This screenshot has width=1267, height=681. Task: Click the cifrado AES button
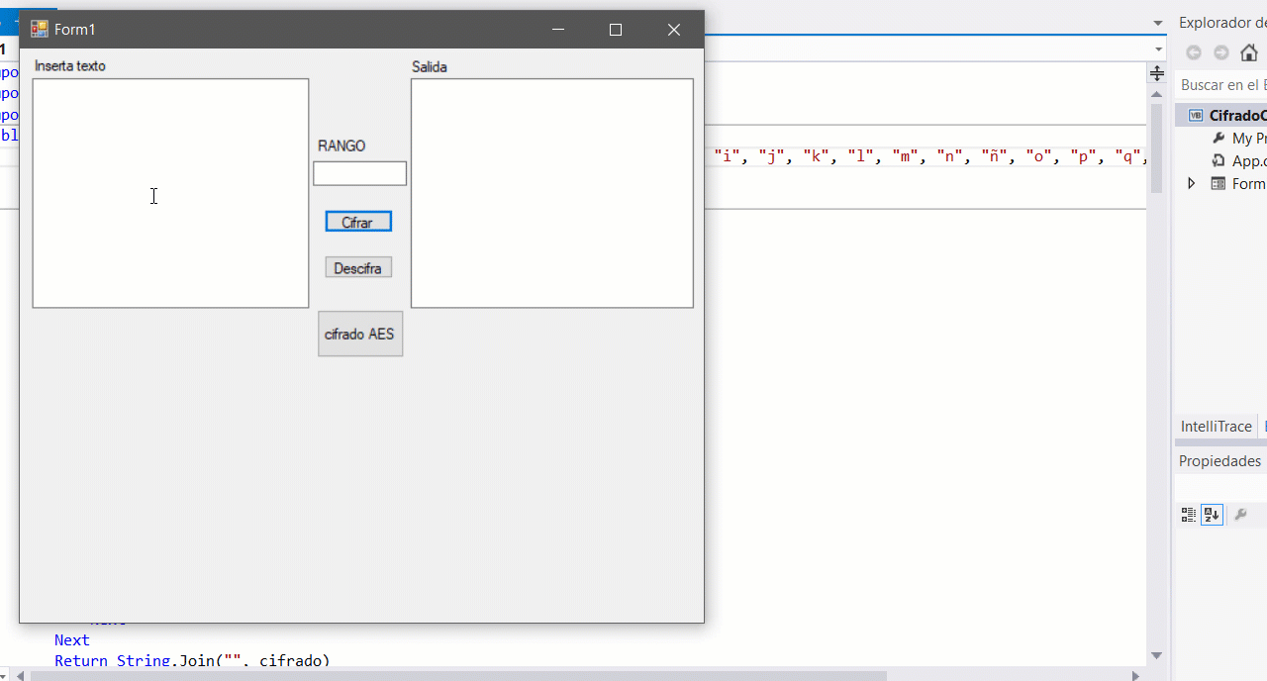click(x=360, y=334)
